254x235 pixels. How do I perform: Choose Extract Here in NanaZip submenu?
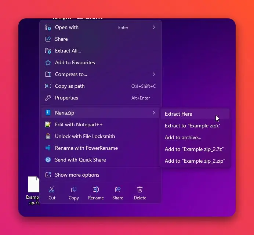tap(195, 114)
